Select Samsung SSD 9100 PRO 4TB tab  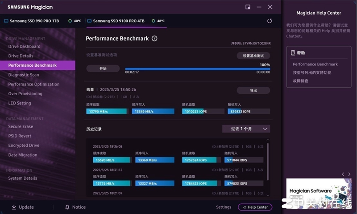[118, 21]
